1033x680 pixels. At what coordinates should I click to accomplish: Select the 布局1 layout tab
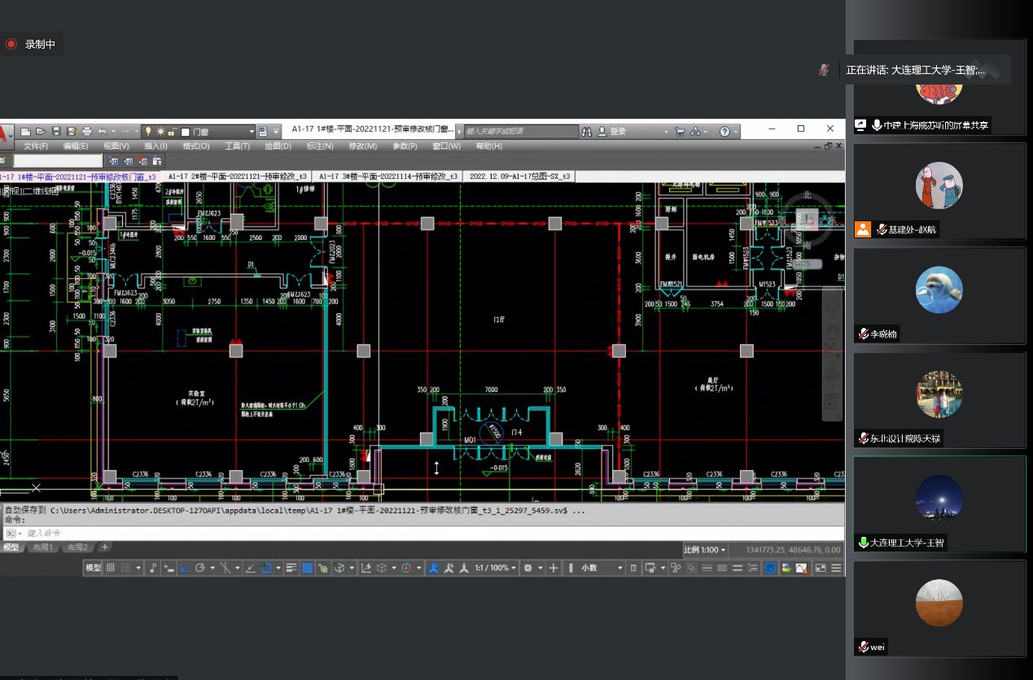(41, 547)
